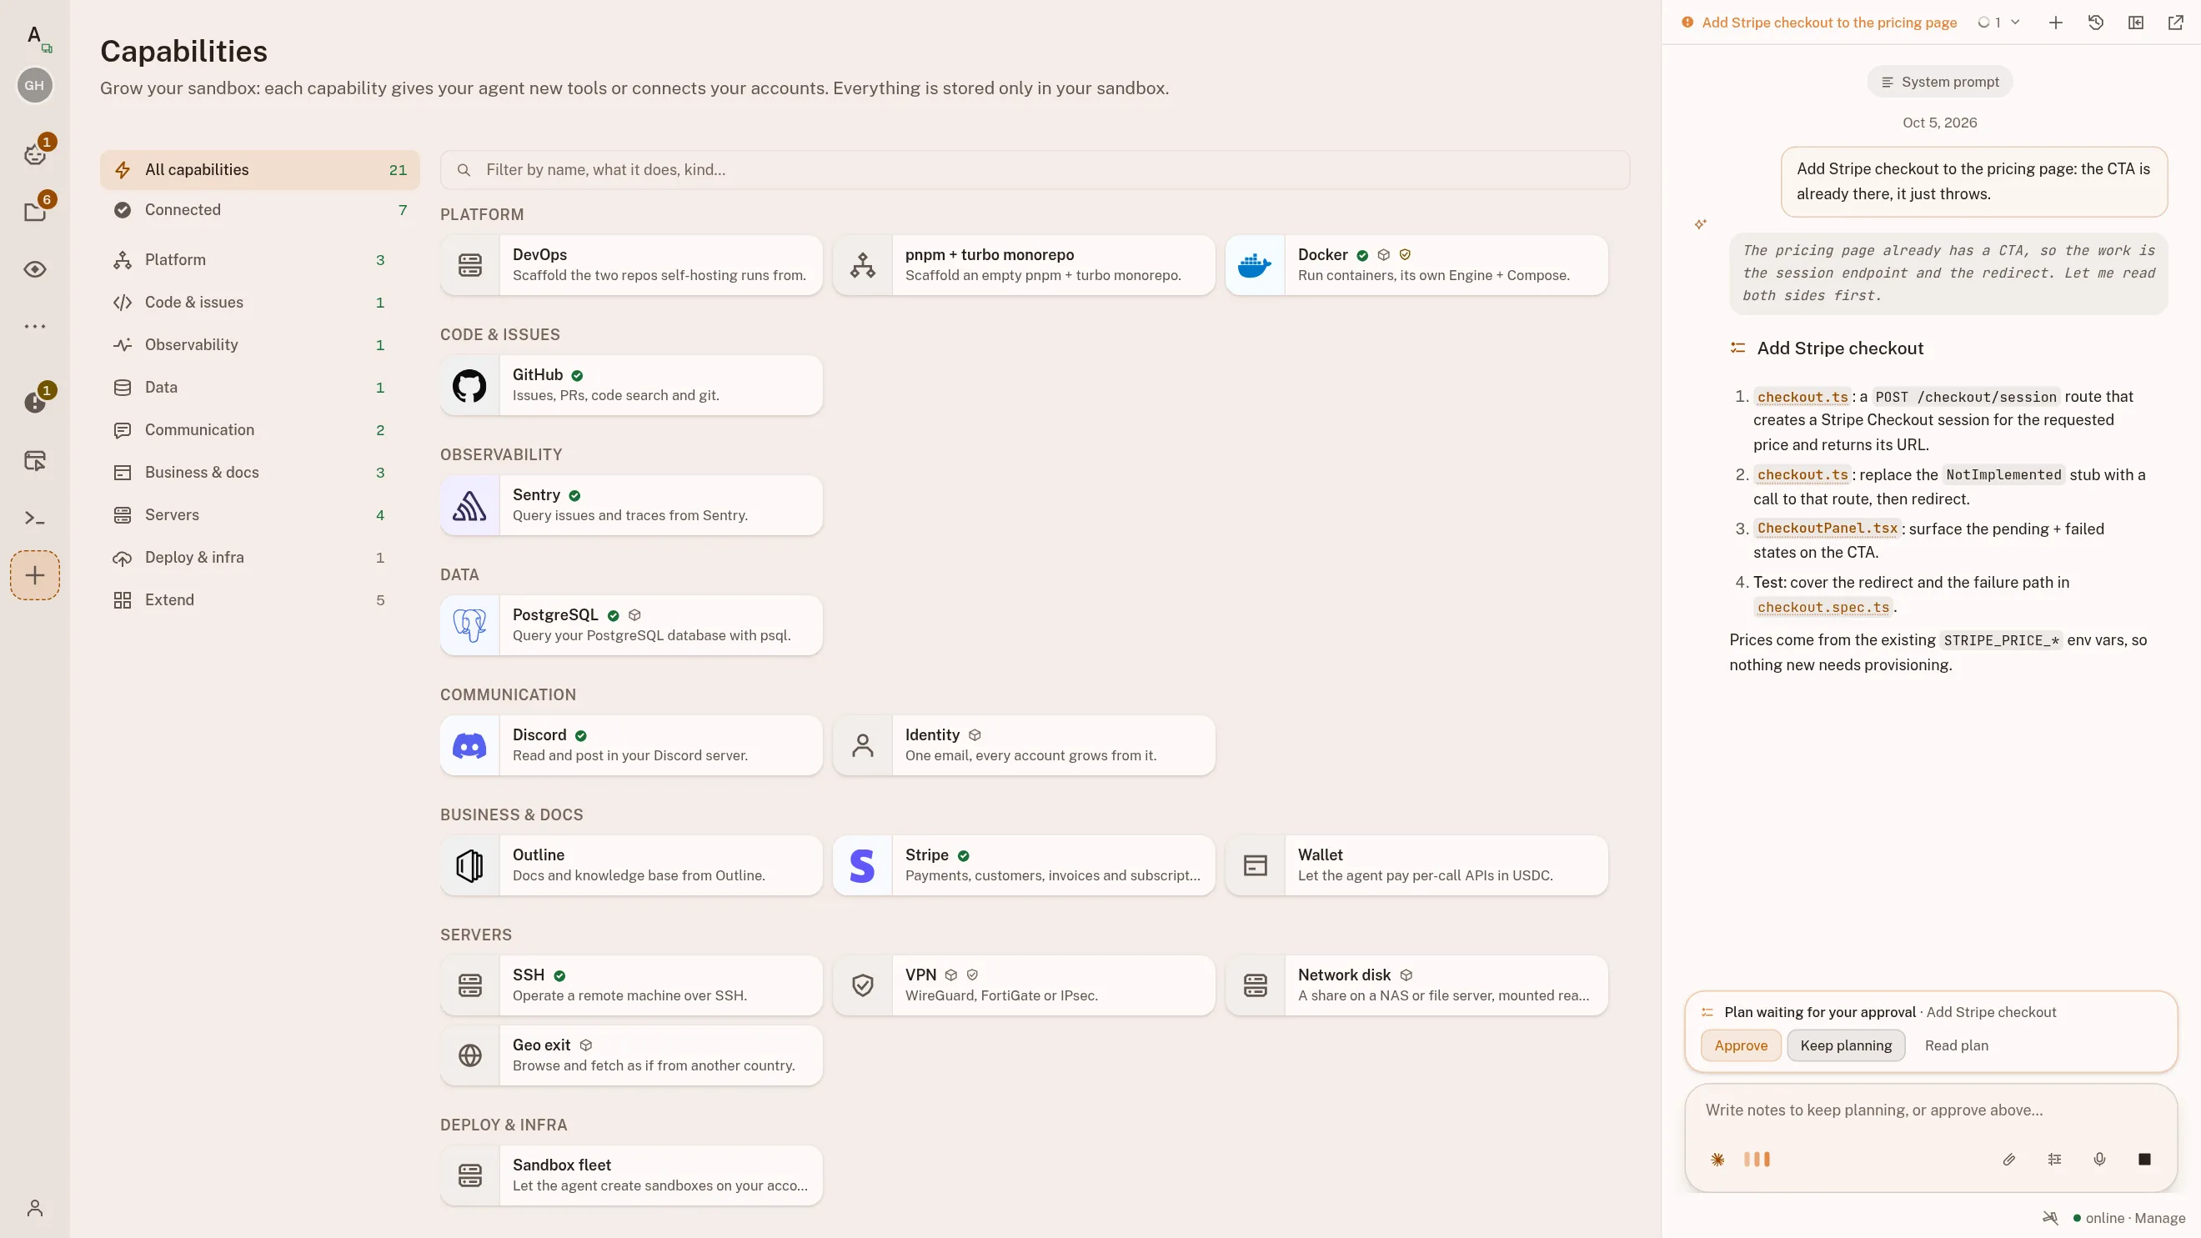Start a new chat with the plus icon
This screenshot has width=2201, height=1238.
2055,23
